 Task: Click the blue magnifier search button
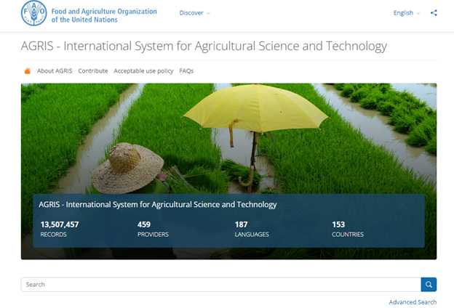pos(429,285)
